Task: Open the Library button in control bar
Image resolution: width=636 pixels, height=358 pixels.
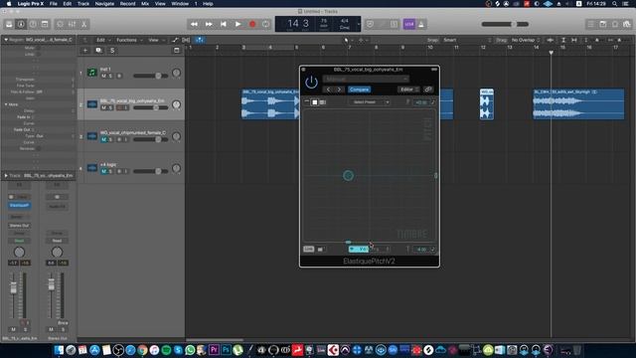Action: (x=9, y=24)
